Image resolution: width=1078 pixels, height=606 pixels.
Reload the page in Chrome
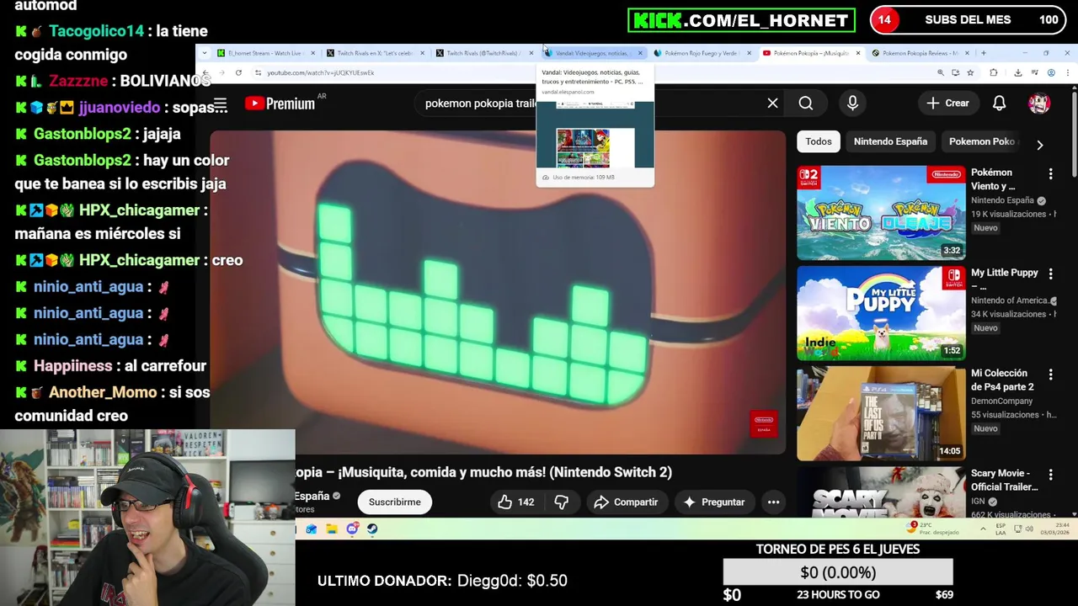coord(238,72)
